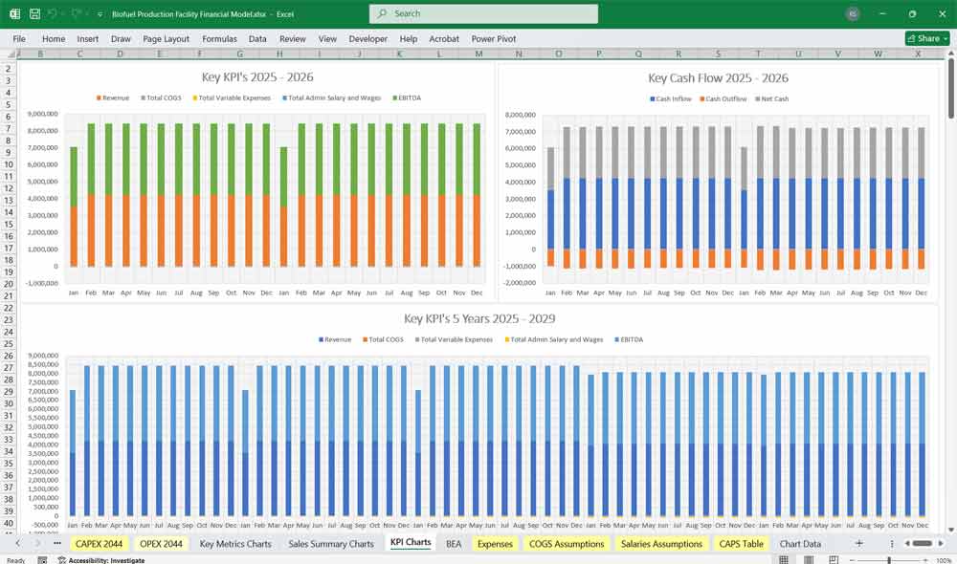Switch to the Formulas ribbon tab
This screenshot has width=957, height=564.
220,39
